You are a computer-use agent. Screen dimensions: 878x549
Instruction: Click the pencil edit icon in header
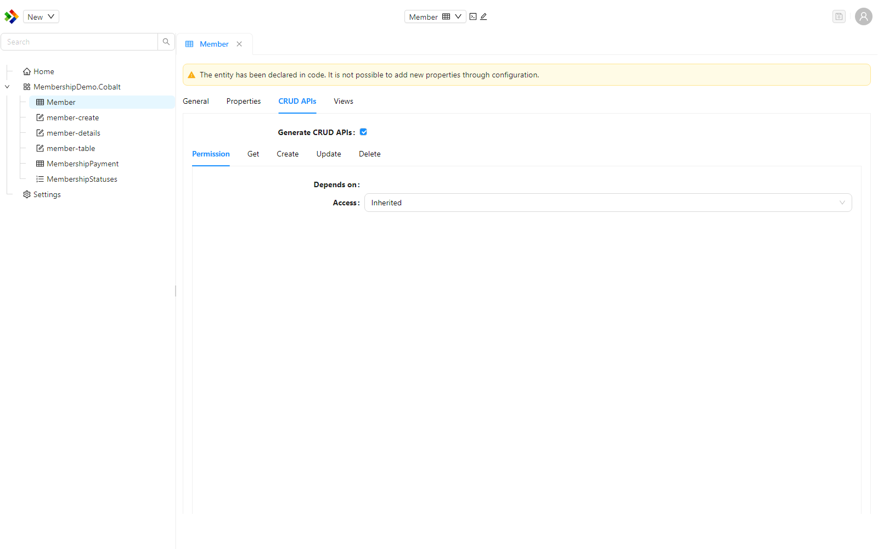[483, 16]
